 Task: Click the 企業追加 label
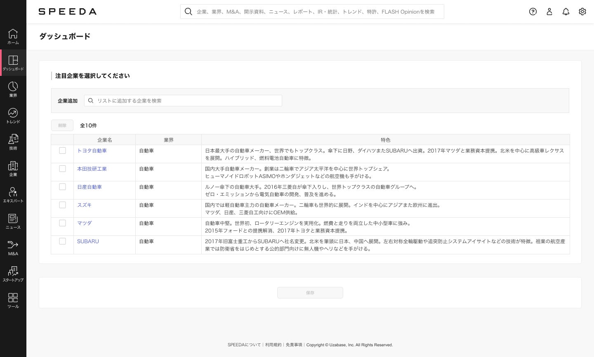click(68, 101)
